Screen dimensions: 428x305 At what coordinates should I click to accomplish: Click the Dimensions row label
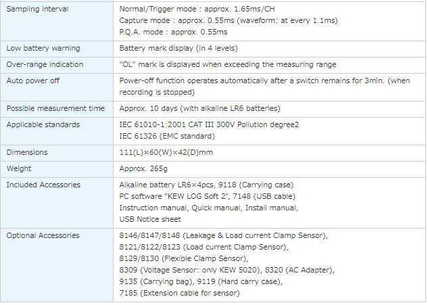[26, 152]
